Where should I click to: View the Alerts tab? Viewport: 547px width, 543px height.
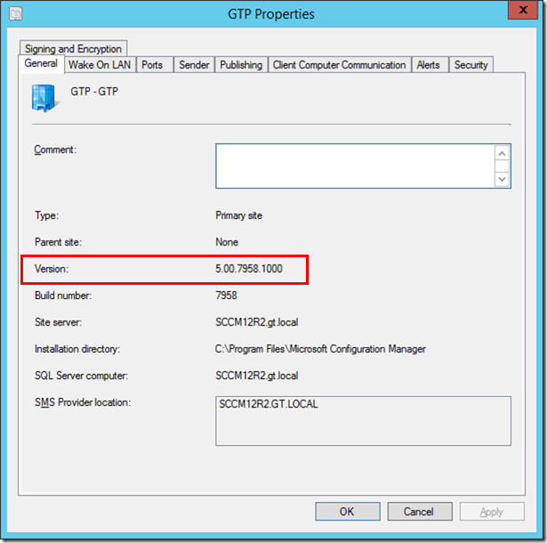click(429, 65)
